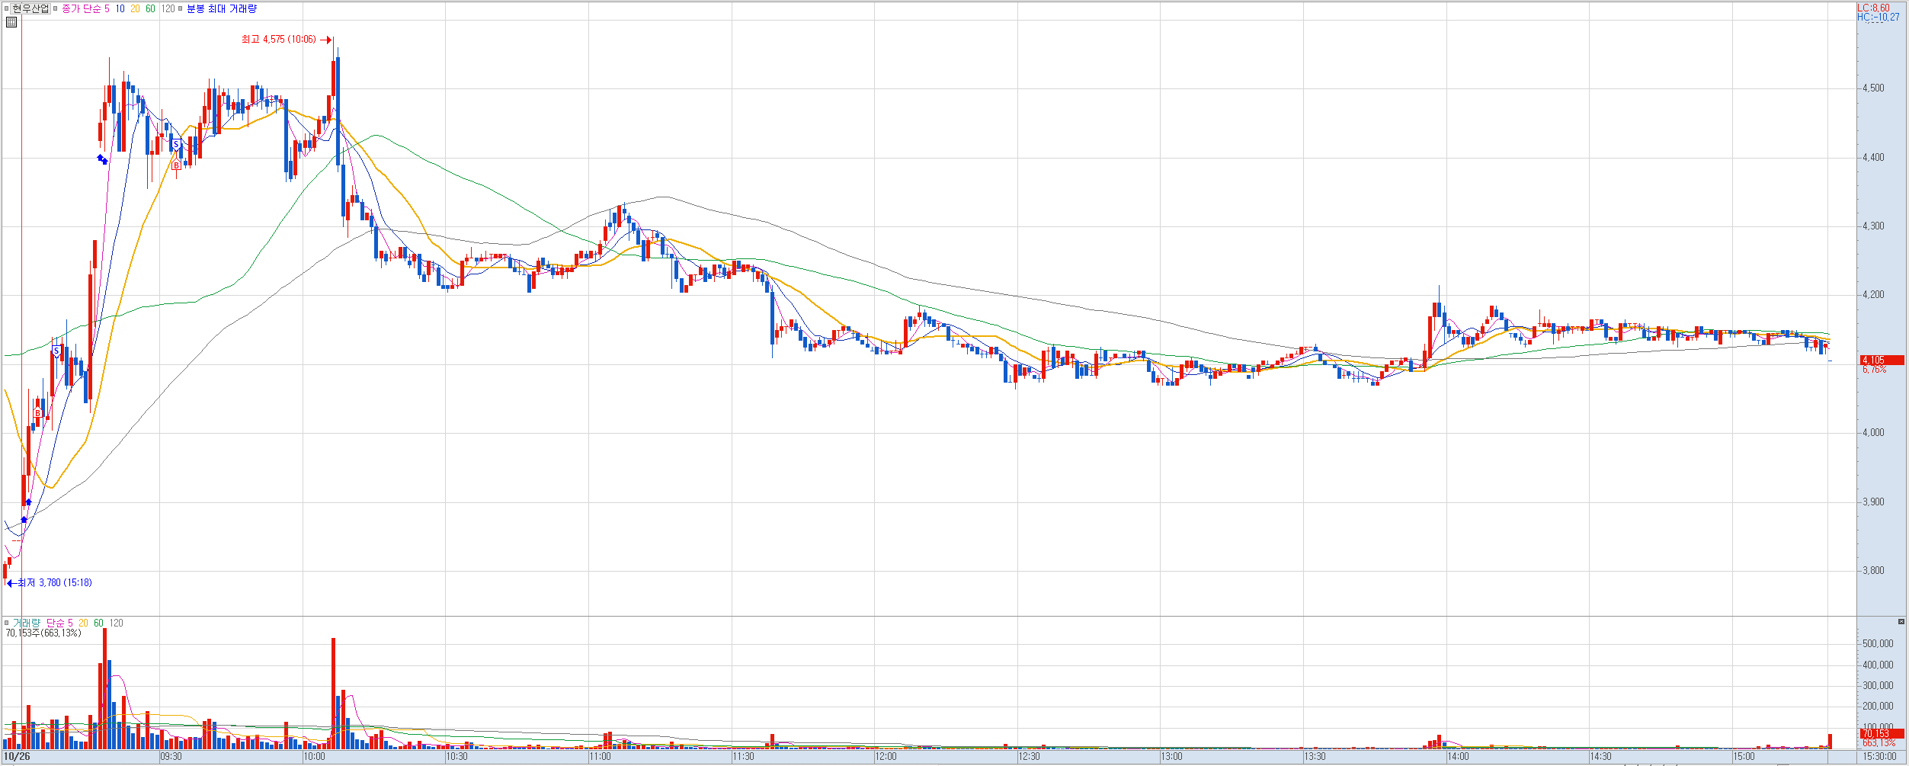The height and width of the screenshot is (766, 1909).
Task: Click the 4,500 price axis label
Action: tap(1873, 88)
